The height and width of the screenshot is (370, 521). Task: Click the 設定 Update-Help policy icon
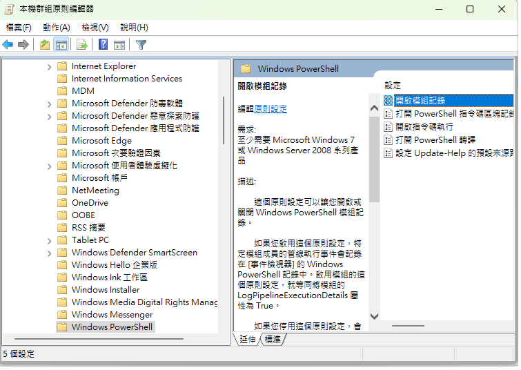pos(388,153)
